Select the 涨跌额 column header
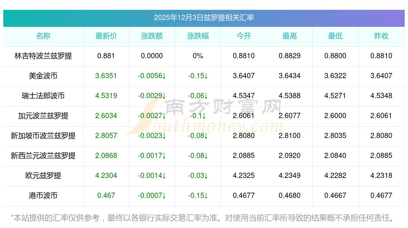 pos(152,36)
